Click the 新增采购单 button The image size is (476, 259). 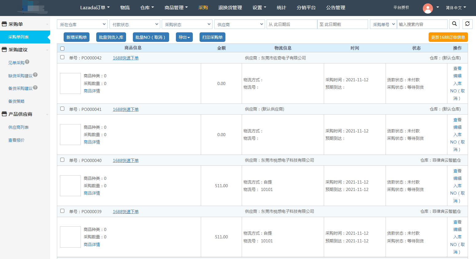(77, 37)
